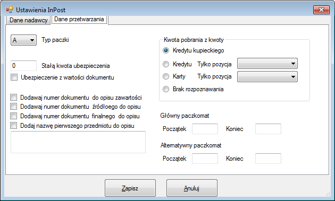This screenshot has height=201, width=335.
Task: Select the Kredytu kupieckiego radio button
Action: click(166, 50)
